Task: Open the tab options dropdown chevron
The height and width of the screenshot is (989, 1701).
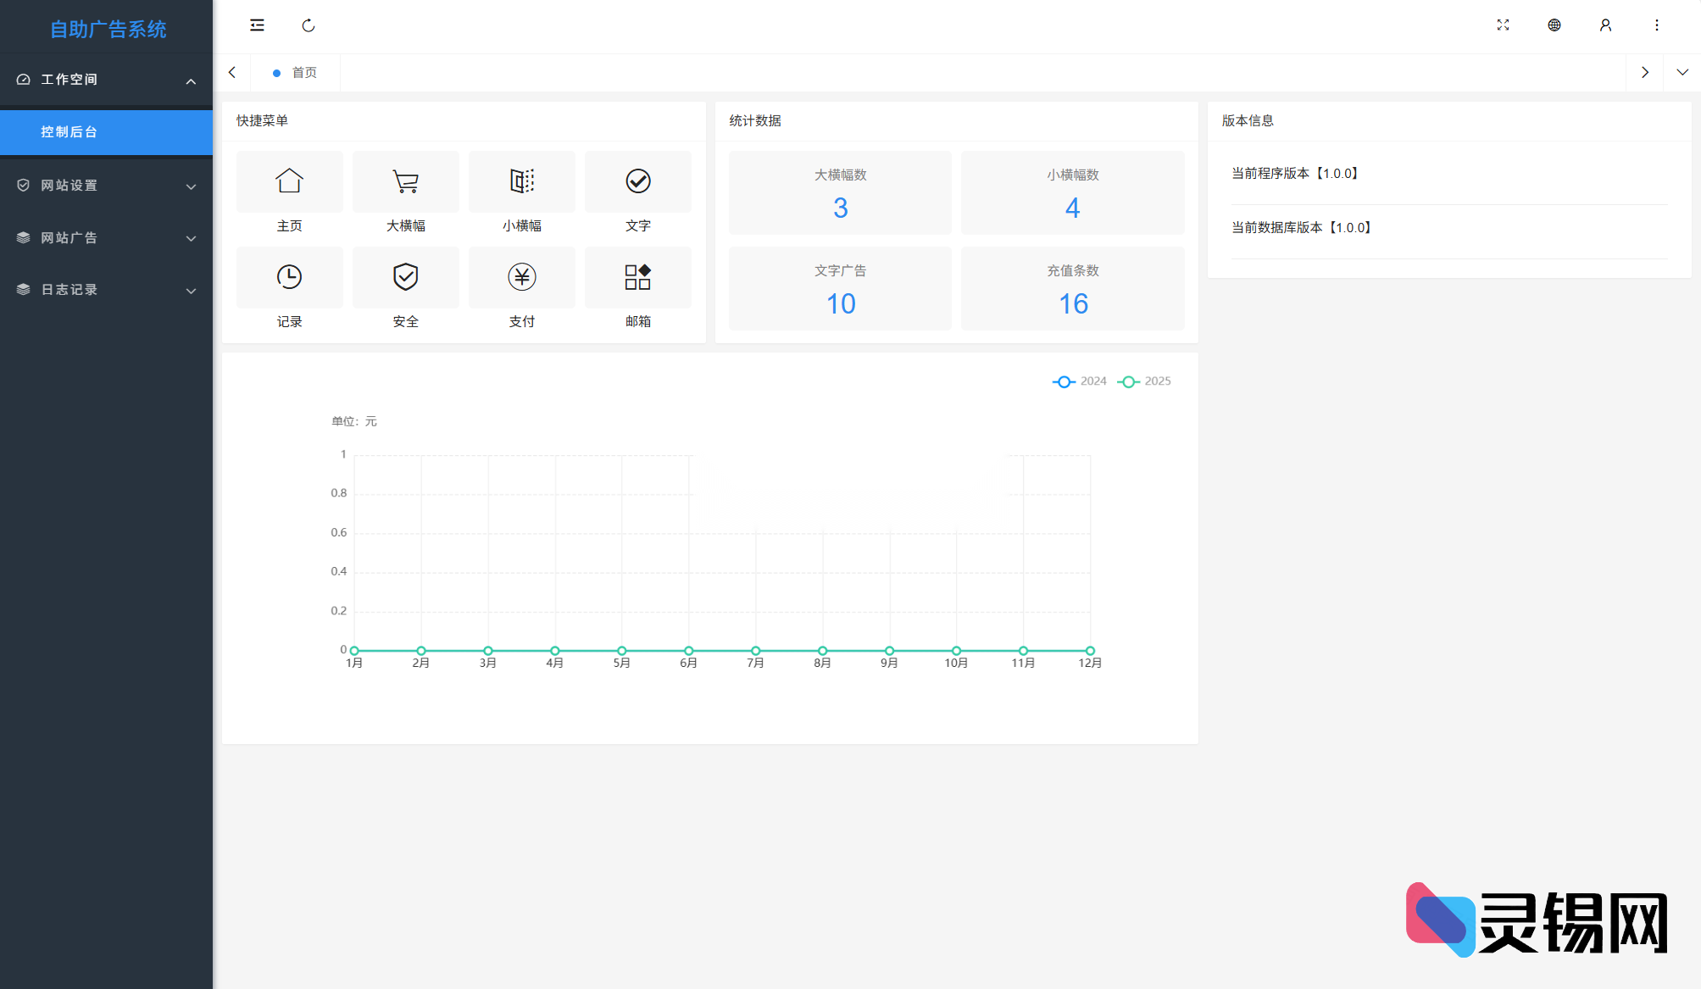Action: click(x=1682, y=73)
